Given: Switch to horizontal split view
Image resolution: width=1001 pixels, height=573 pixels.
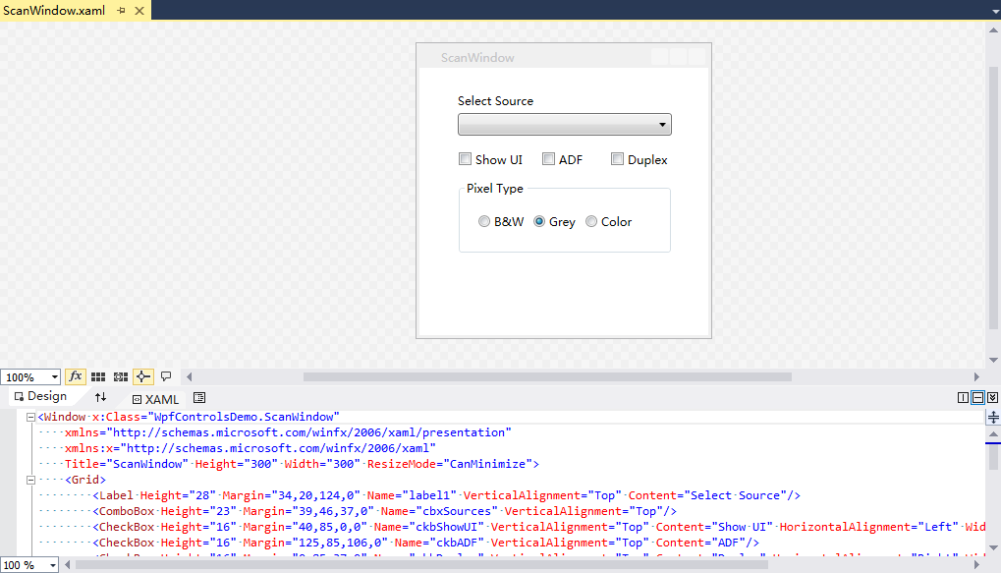Looking at the screenshot, I should tap(977, 397).
